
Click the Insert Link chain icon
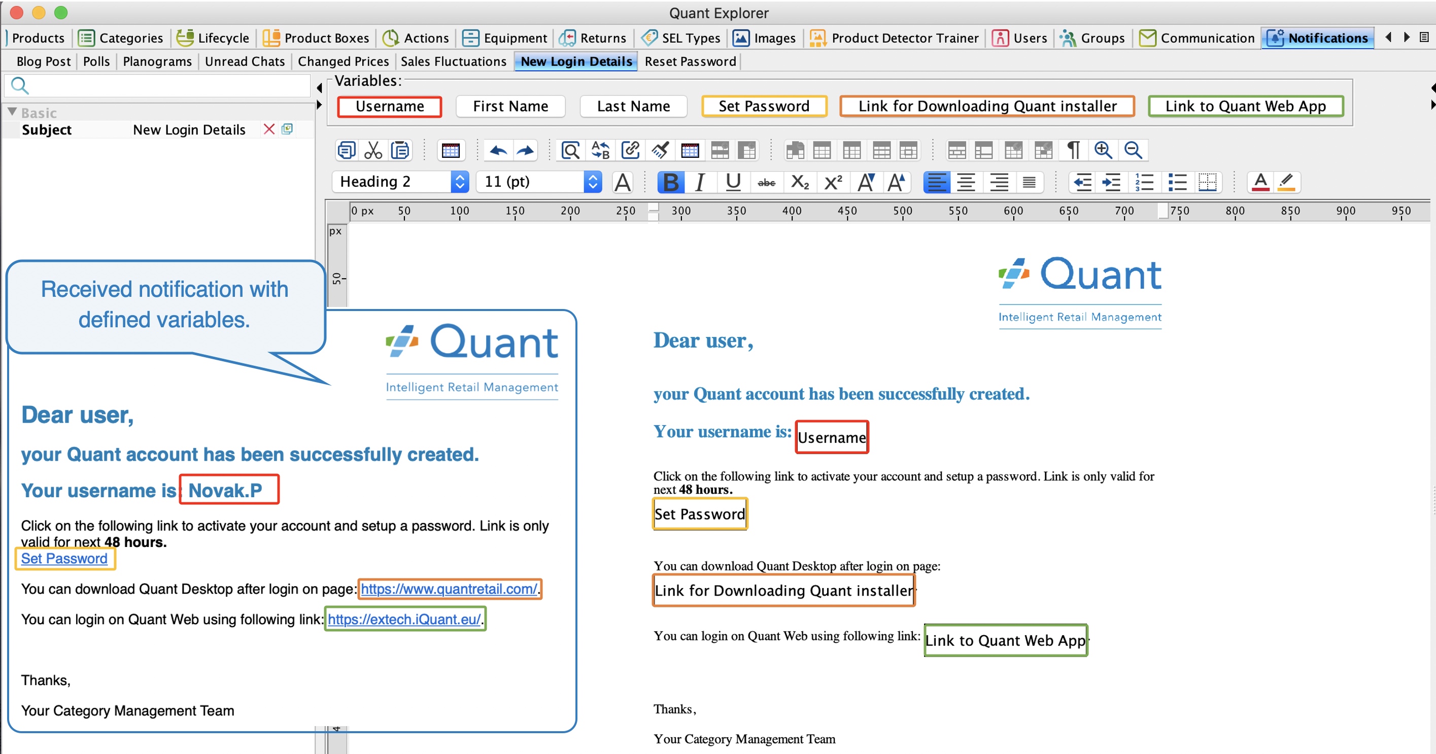coord(631,150)
